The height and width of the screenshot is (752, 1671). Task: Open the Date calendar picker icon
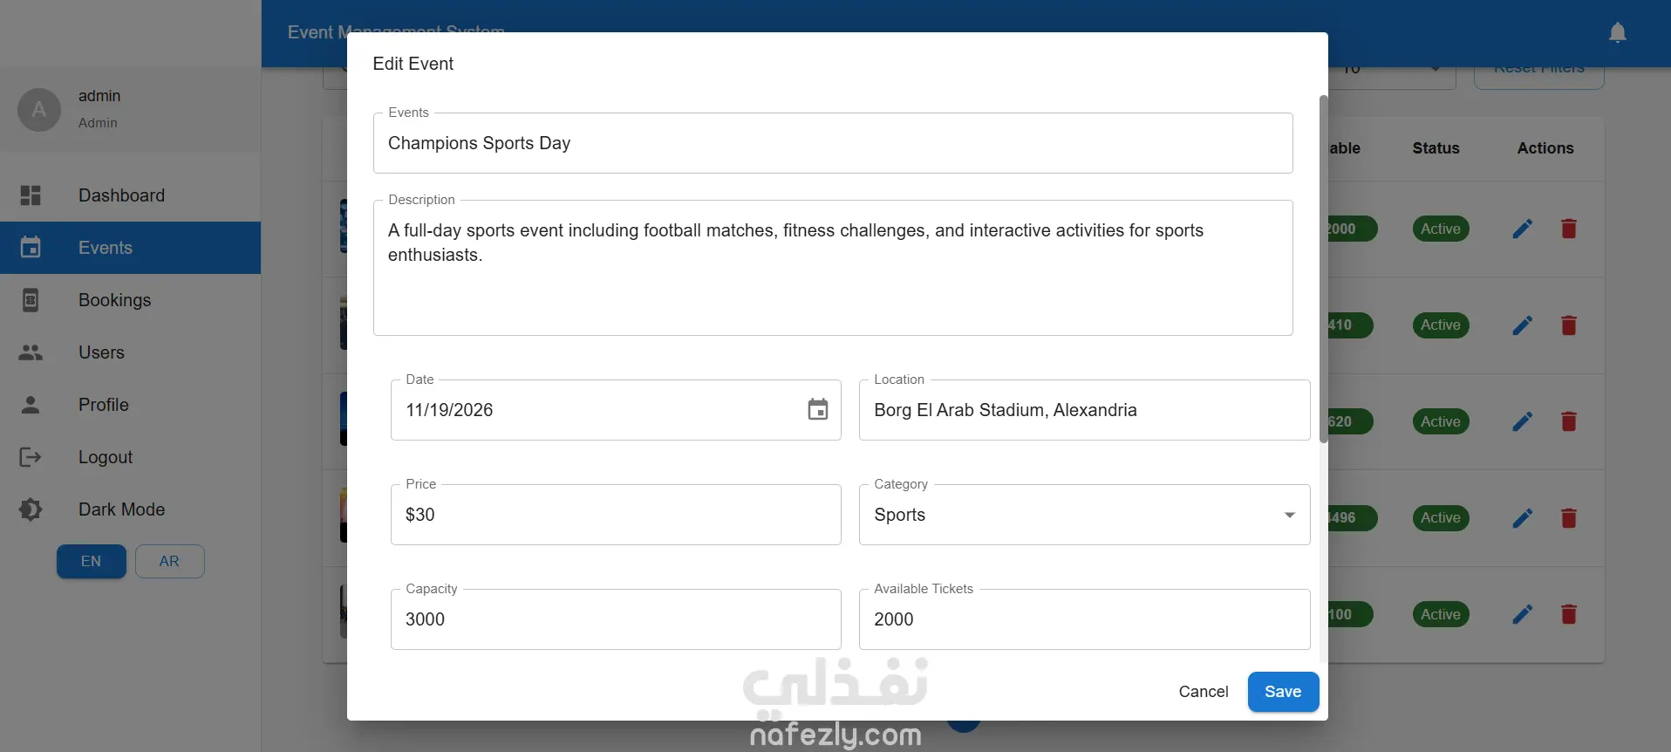tap(817, 410)
